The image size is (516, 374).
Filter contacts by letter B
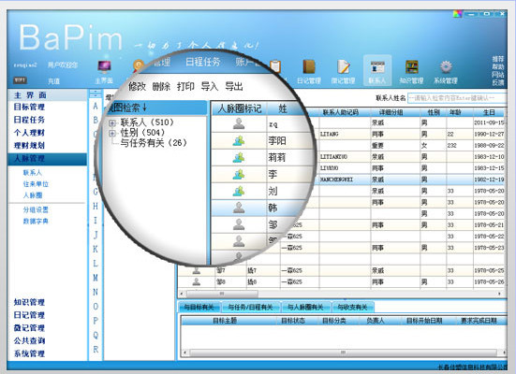(x=96, y=120)
